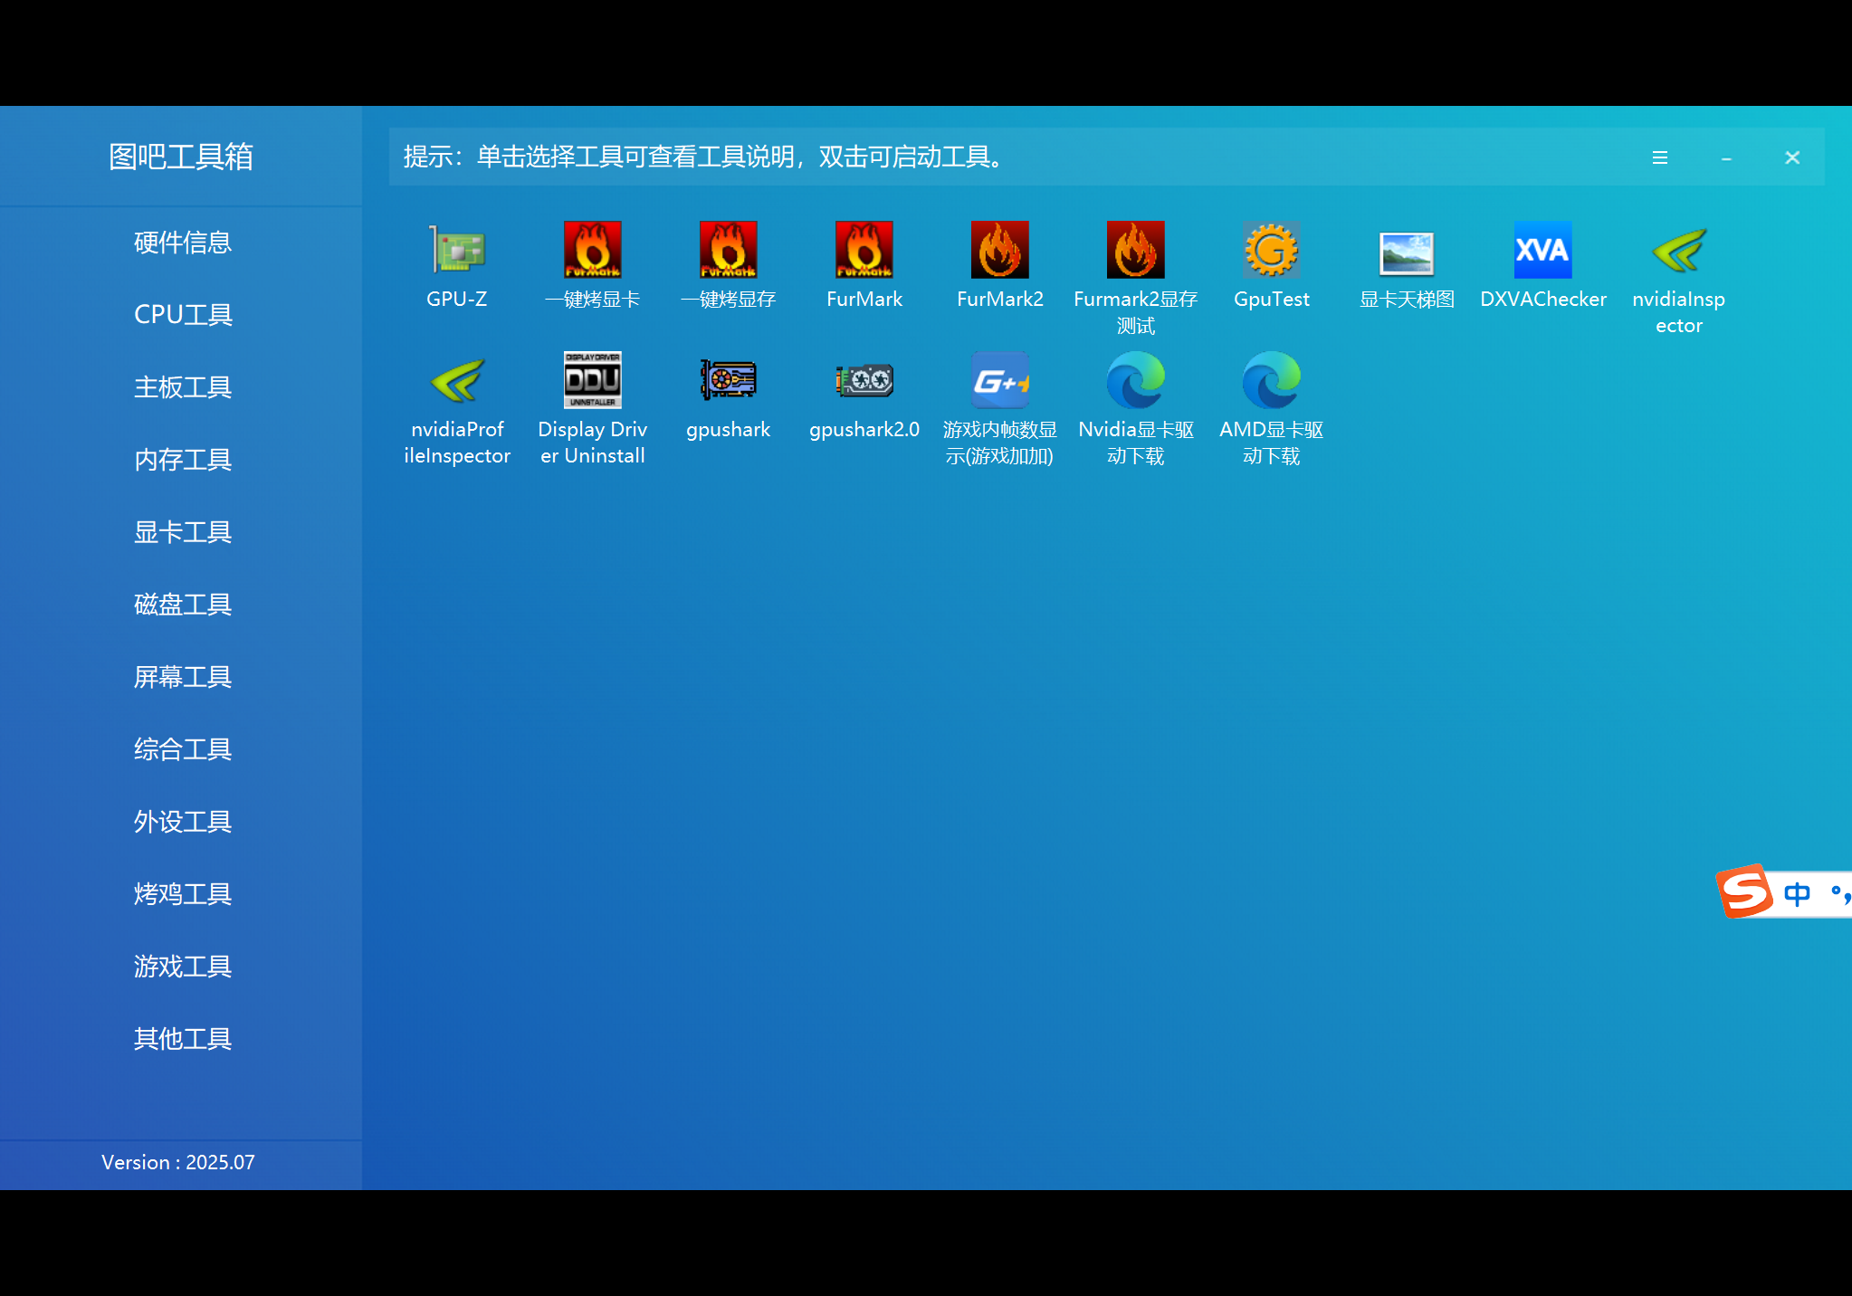This screenshot has width=1852, height=1296.
Task: Go to the 其他工具 category
Action: tap(182, 1039)
